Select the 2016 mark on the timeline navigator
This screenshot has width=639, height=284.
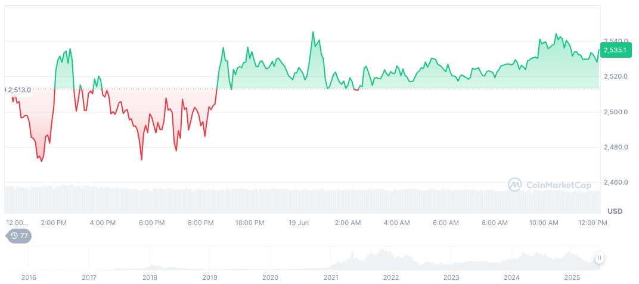tap(28, 277)
